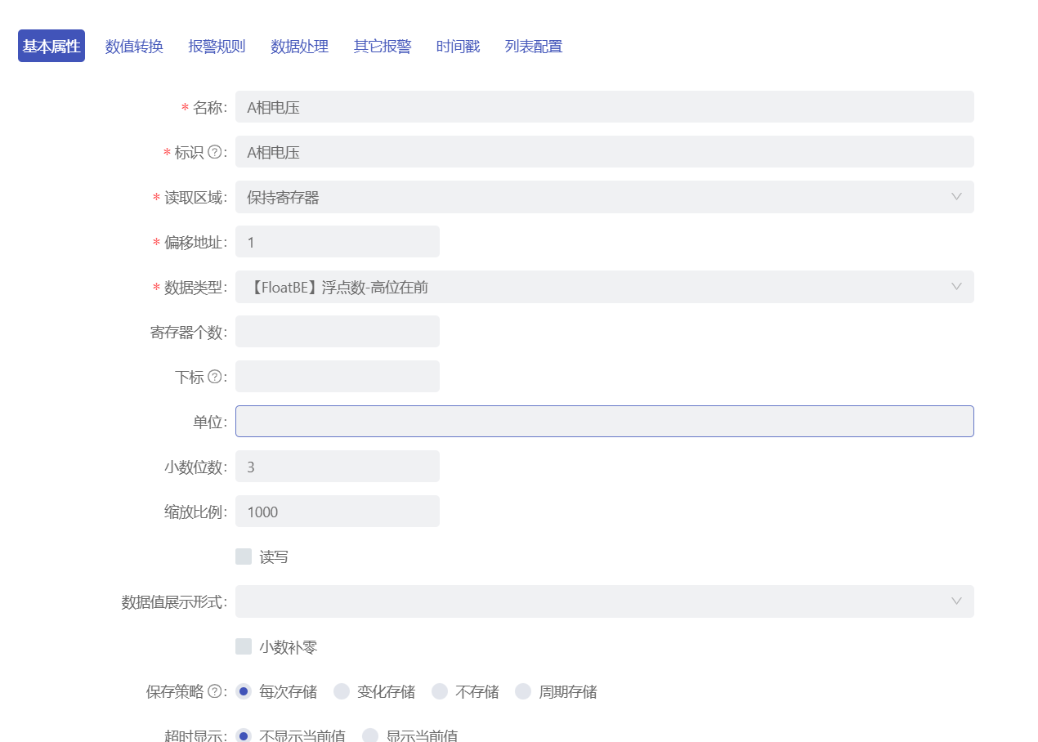
Task: Switch to the 数值转换 tab
Action: click(x=134, y=47)
